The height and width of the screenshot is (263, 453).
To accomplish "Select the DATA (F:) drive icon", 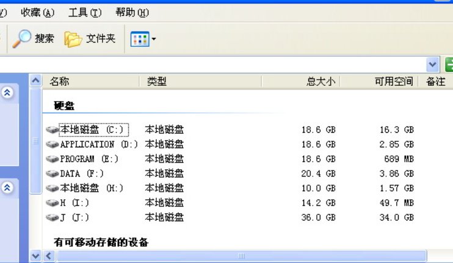I will 53,174.
